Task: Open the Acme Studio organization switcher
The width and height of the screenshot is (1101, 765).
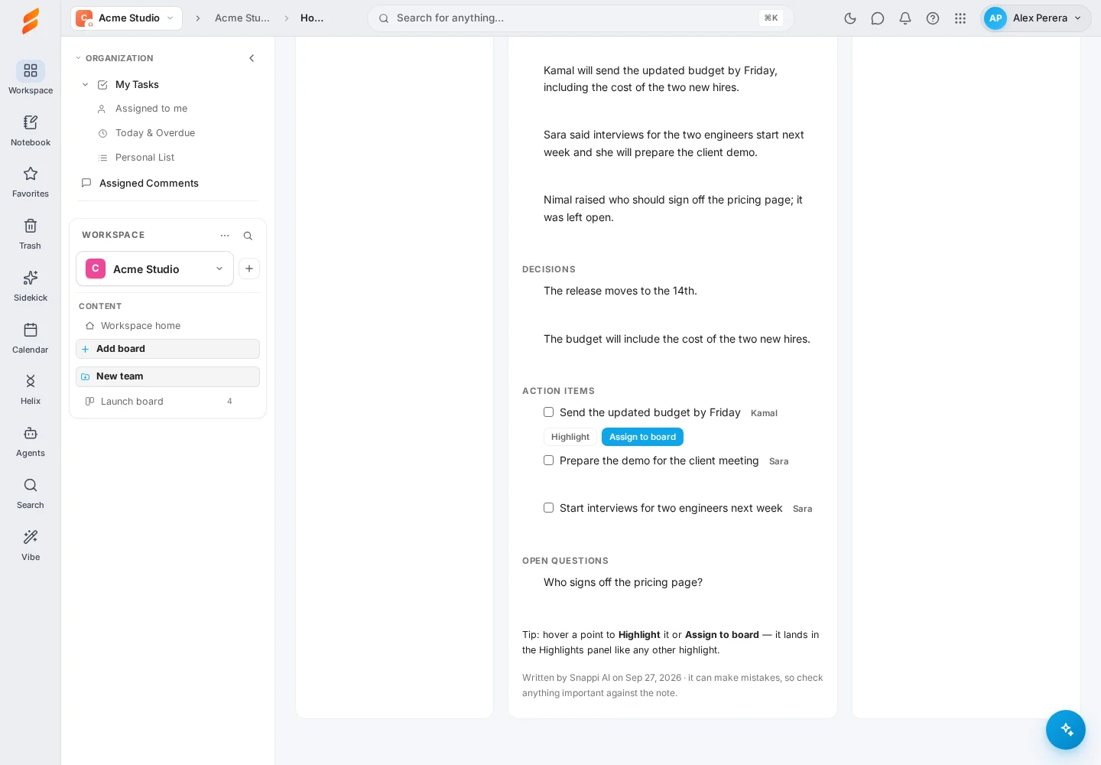Action: click(x=126, y=18)
